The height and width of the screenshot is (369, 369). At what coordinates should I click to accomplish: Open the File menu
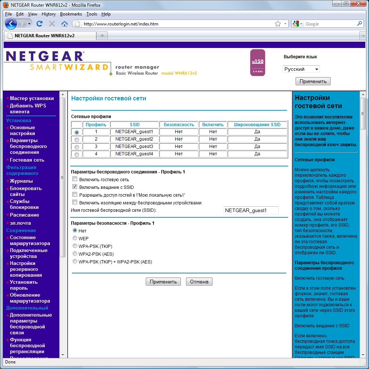(x=8, y=14)
